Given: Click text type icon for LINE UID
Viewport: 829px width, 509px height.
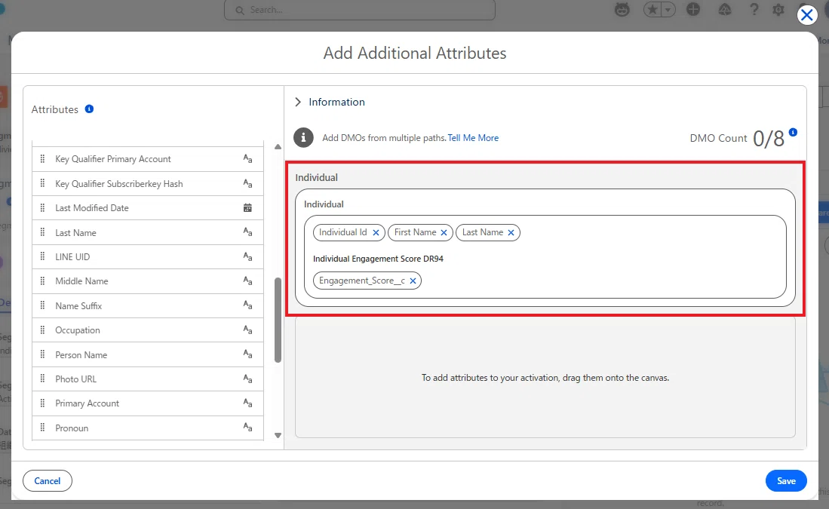Looking at the screenshot, I should coord(247,256).
